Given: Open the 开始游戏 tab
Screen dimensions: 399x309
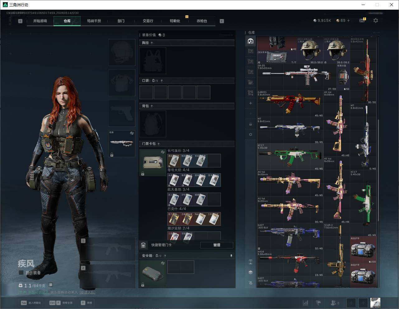Looking at the screenshot, I should pyautogui.click(x=40, y=21).
